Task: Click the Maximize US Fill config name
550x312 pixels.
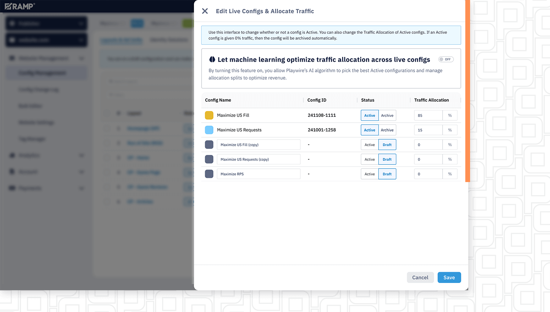Action: pos(233,115)
